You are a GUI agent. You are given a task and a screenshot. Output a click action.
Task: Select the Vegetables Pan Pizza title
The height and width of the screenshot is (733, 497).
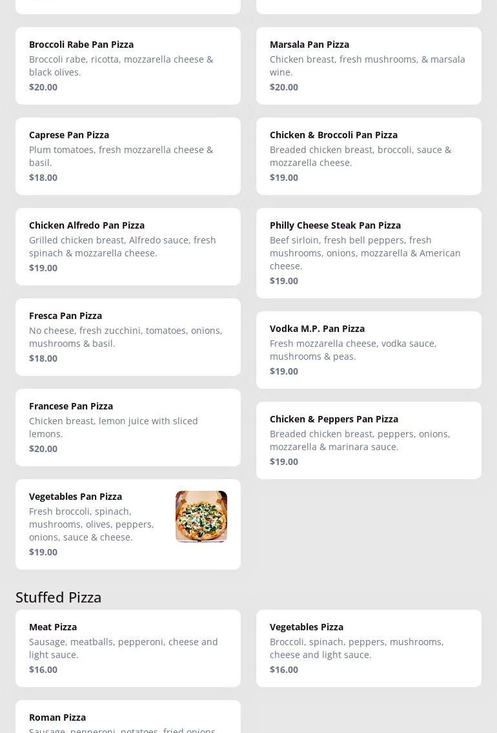tap(76, 496)
